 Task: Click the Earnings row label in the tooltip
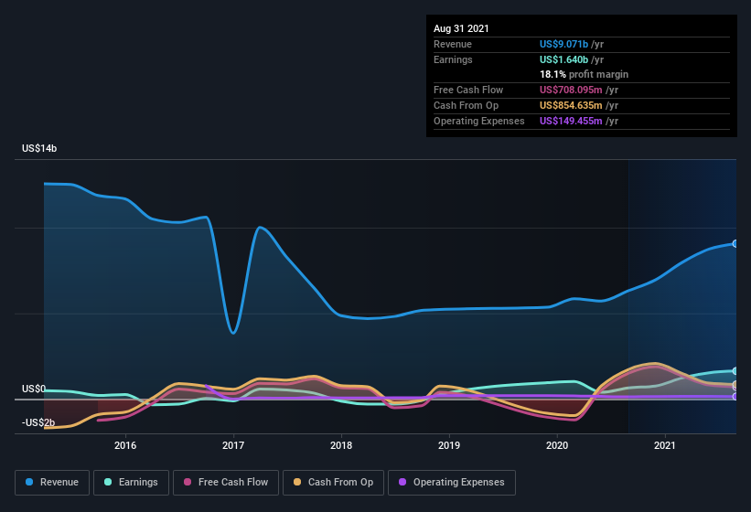453,59
